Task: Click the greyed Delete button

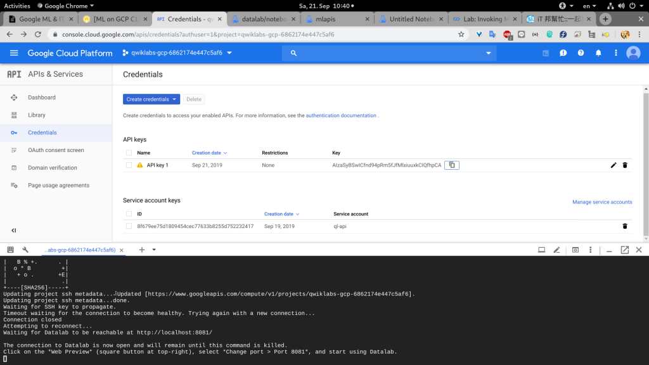Action: (194, 99)
